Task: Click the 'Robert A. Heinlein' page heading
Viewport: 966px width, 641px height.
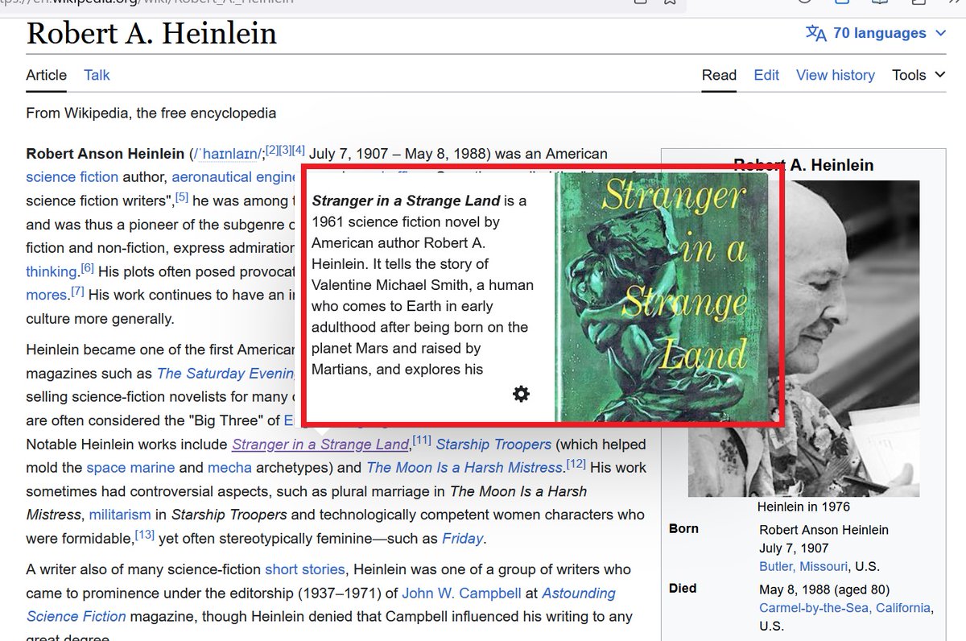Action: 151,33
